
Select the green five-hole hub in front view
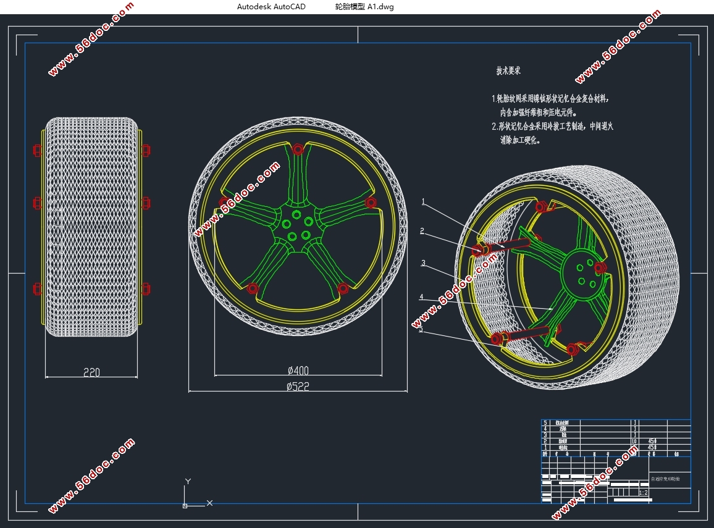[x=298, y=228]
